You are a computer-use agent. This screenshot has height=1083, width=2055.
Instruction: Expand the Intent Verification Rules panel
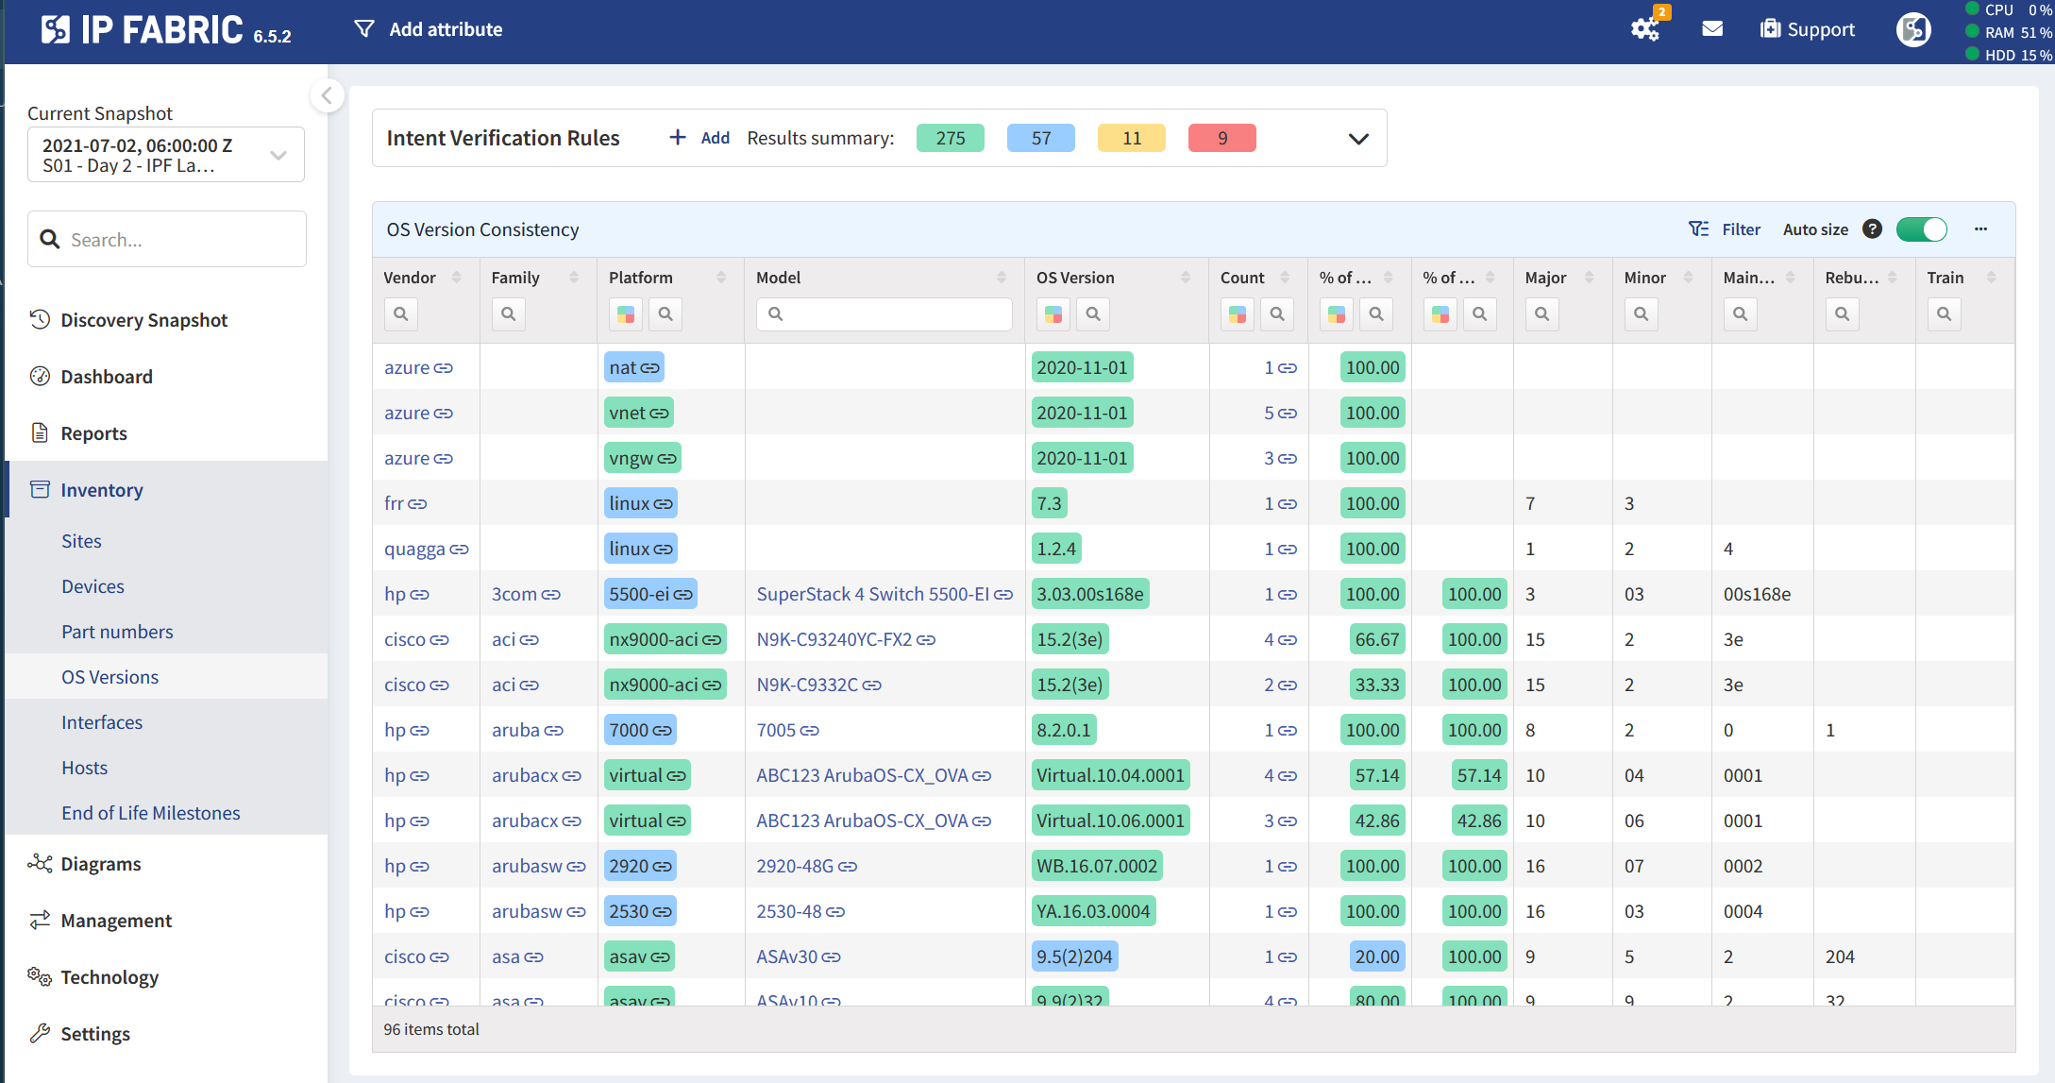(1358, 139)
